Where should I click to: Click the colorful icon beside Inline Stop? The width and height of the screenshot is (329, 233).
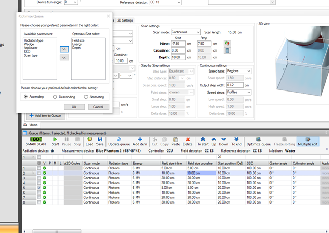click(227, 43)
